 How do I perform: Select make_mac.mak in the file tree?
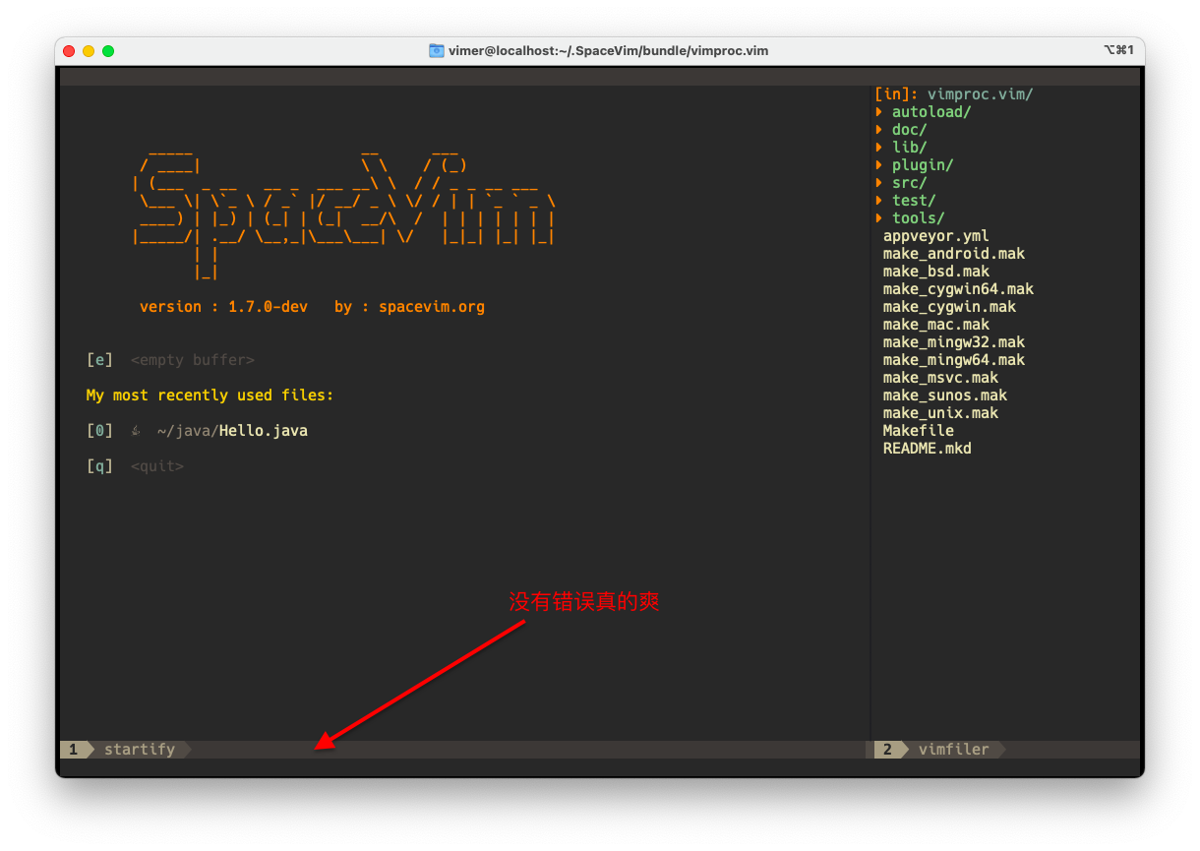pyautogui.click(x=936, y=325)
